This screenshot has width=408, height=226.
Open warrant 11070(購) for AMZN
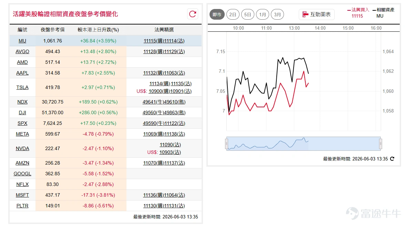pyautogui.click(x=154, y=163)
